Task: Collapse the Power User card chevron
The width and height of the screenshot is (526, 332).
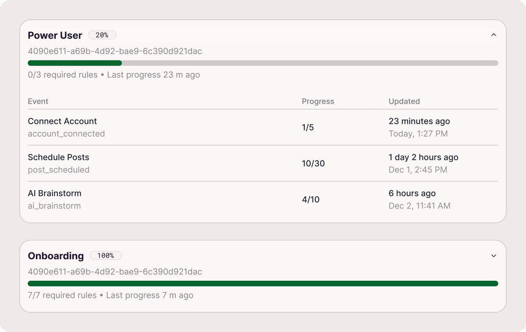Action: pos(494,35)
